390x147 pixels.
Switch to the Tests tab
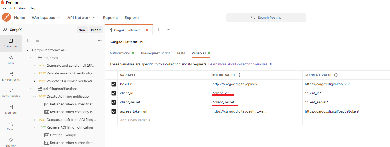pos(181,53)
